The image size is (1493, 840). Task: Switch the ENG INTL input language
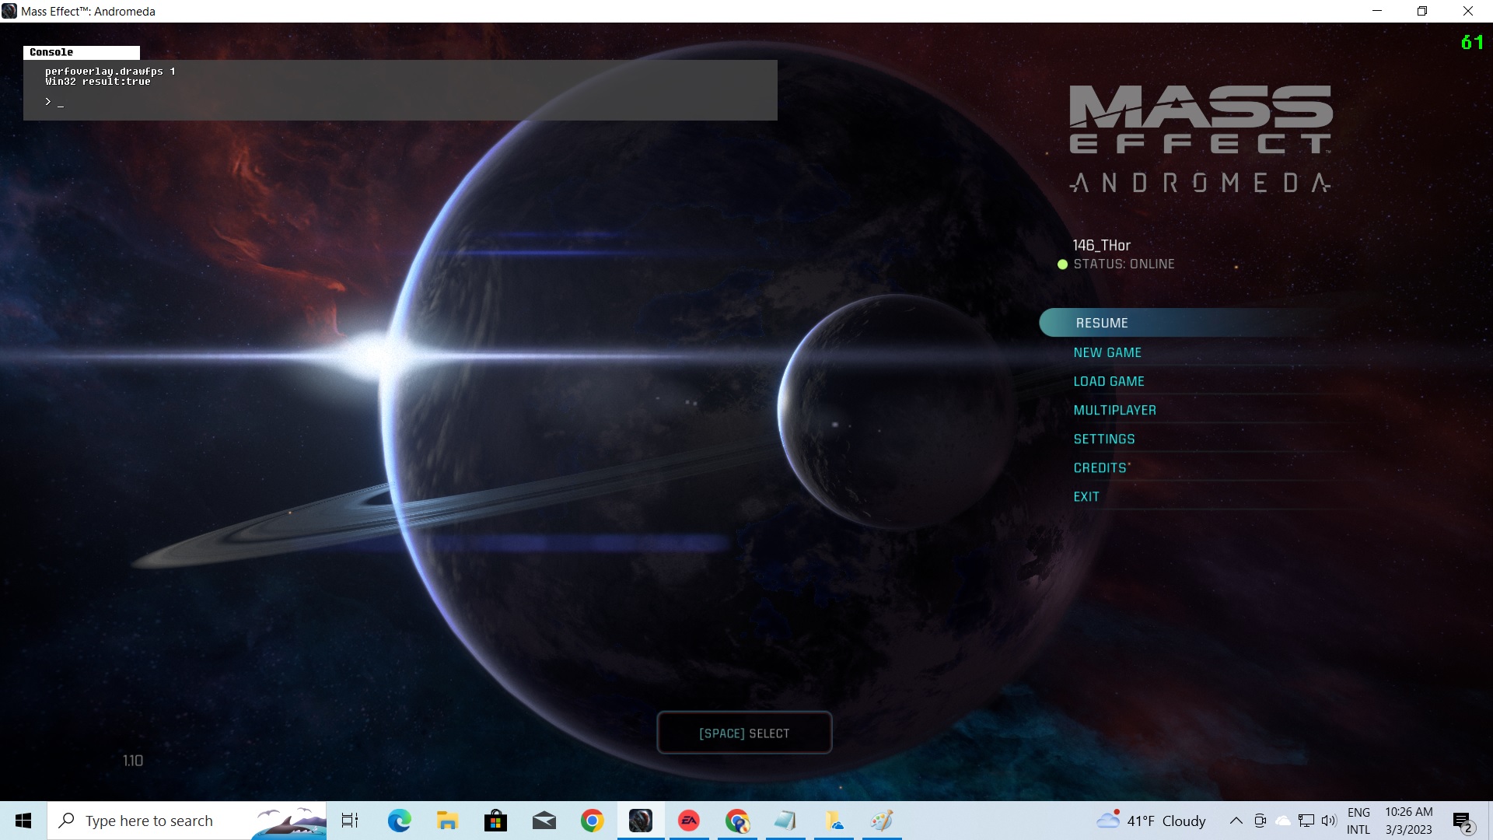(1358, 821)
